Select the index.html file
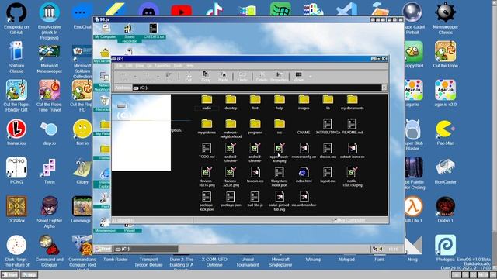497x279 pixels. tap(304, 175)
